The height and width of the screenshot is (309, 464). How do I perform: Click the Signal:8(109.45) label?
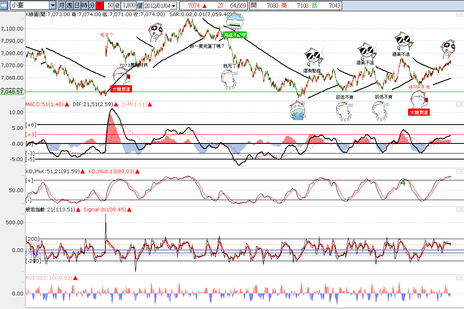105,210
